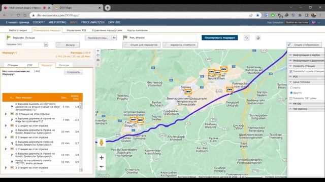325x182 pixels.
Task: Click the Варшава, Польша start field
Action: pos(43,38)
